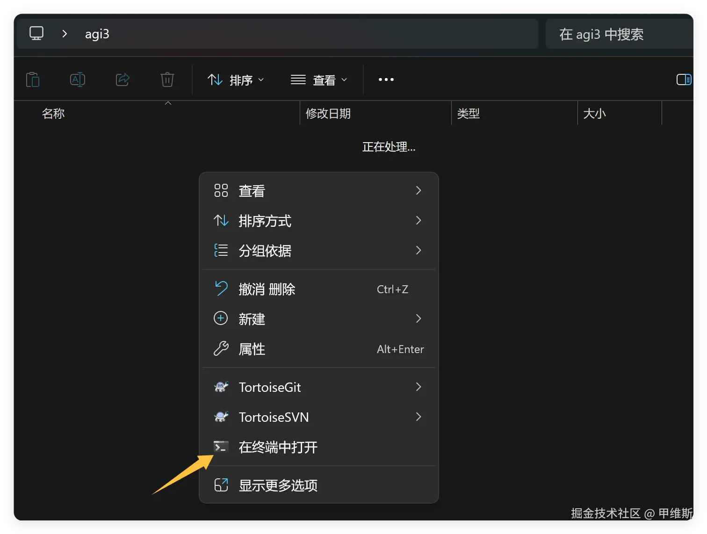The width and height of the screenshot is (707, 534).
Task: Click the grid icon beside 查看 menu entry
Action: [x=221, y=190]
